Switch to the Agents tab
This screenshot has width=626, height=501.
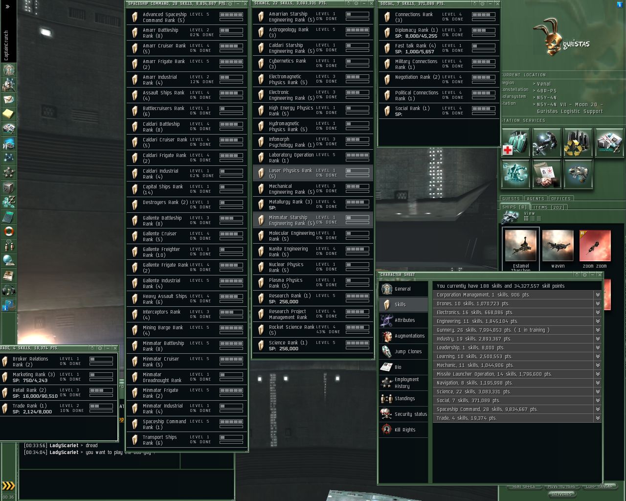pyautogui.click(x=536, y=199)
